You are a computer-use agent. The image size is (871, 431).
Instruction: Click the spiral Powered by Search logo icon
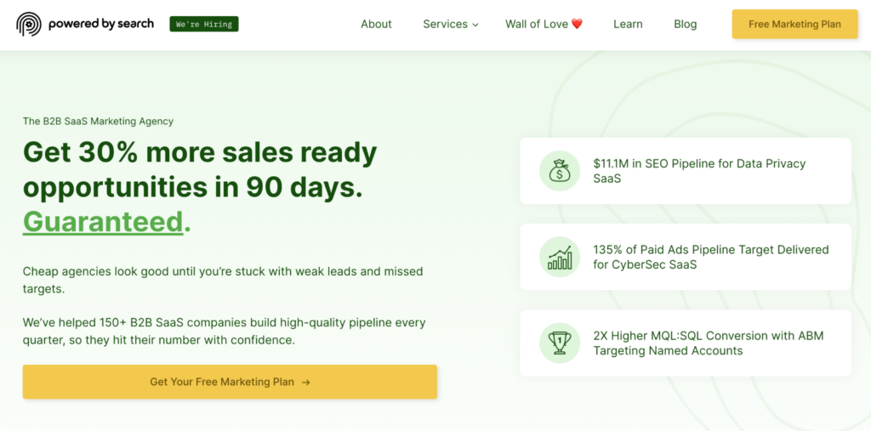(28, 24)
